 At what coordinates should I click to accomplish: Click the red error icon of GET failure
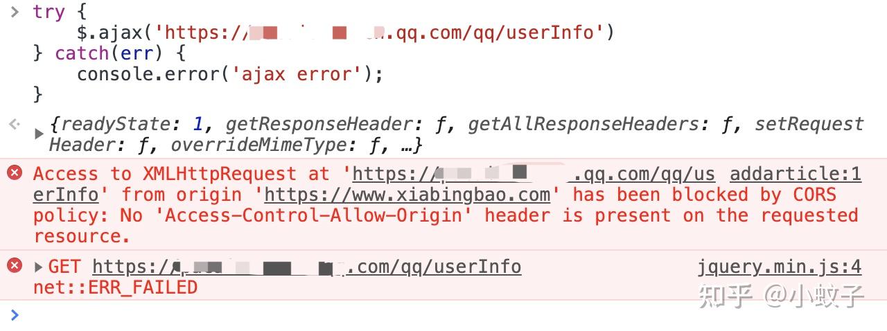click(x=15, y=265)
